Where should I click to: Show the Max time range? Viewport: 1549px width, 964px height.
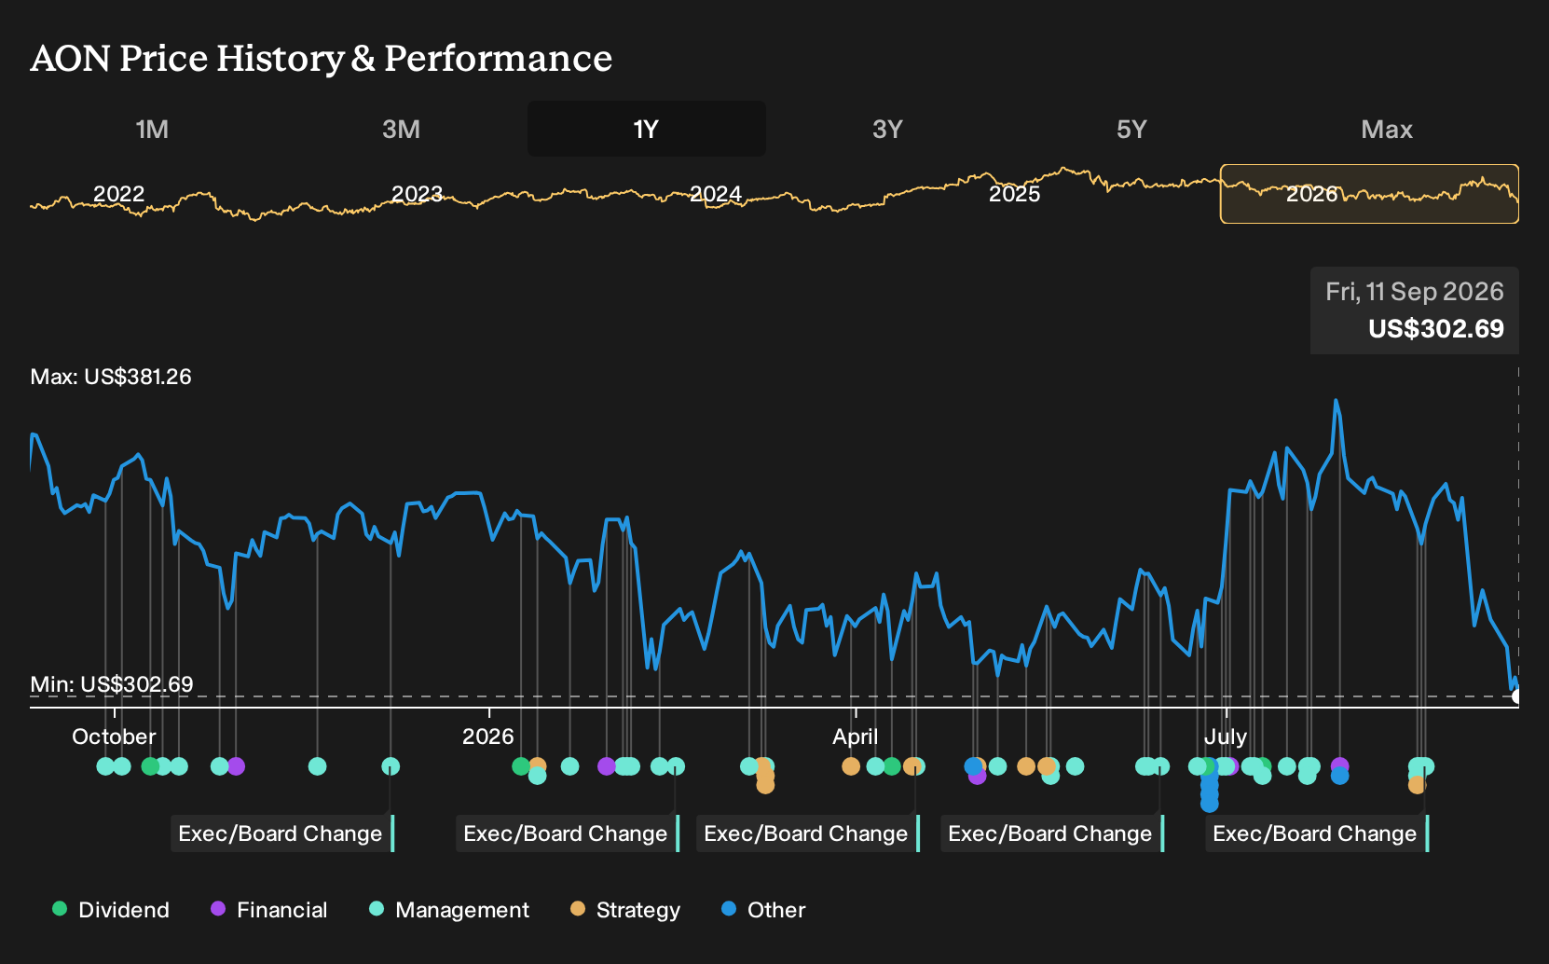[x=1387, y=129]
